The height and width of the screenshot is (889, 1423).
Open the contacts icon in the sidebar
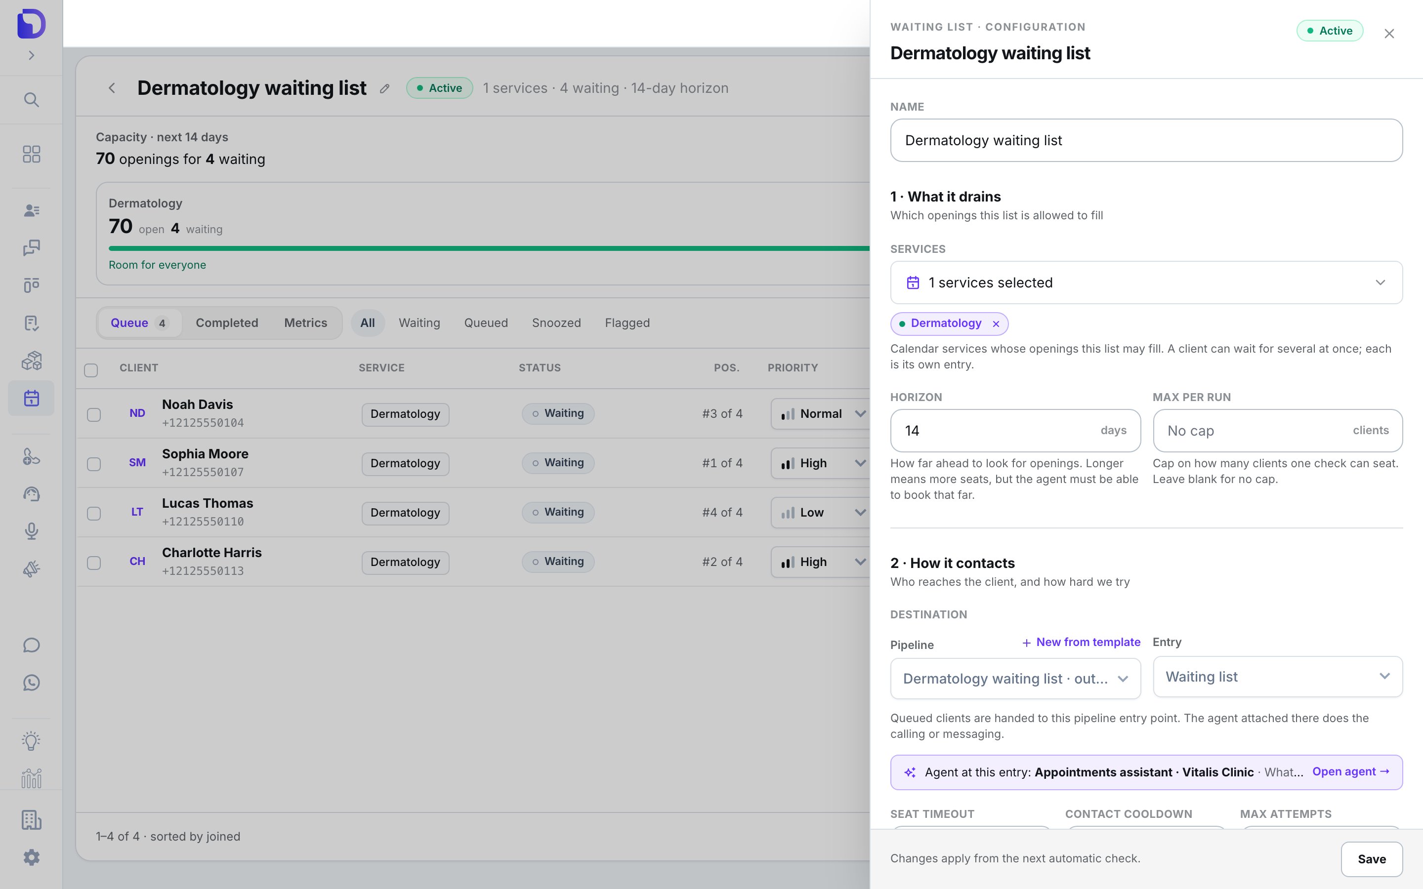point(31,210)
